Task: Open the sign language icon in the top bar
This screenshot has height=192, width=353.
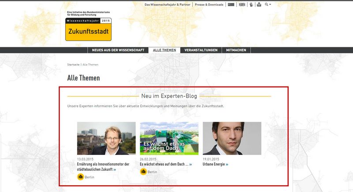Action: click(252, 4)
